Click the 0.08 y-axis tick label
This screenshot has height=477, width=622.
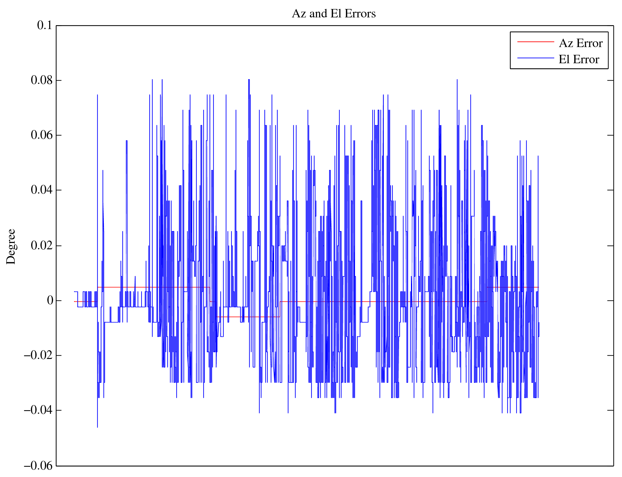coord(41,80)
